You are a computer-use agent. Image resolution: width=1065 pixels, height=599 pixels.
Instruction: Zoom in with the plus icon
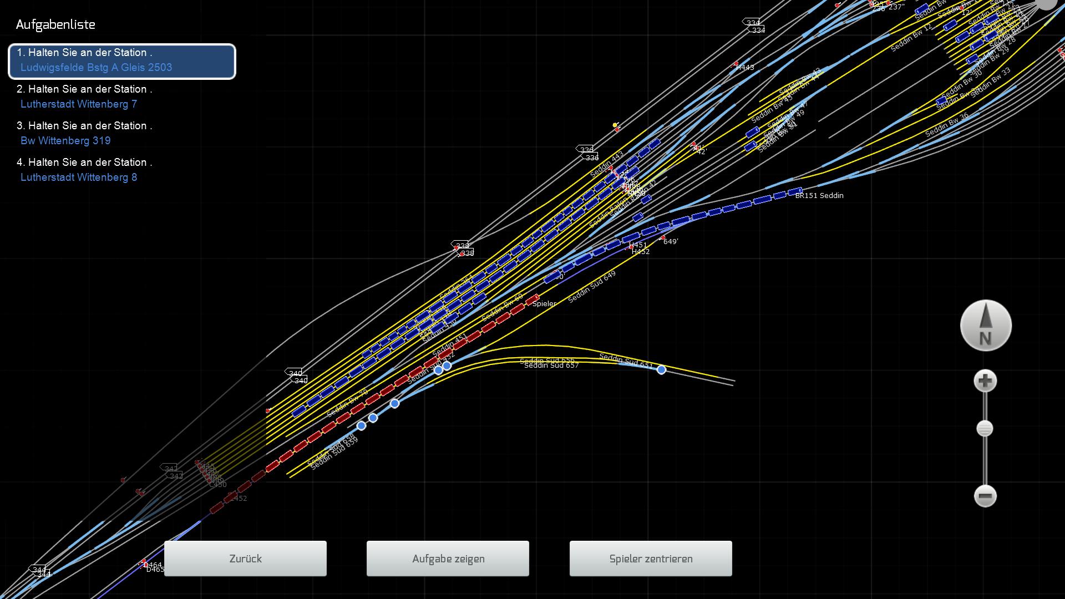(x=985, y=381)
